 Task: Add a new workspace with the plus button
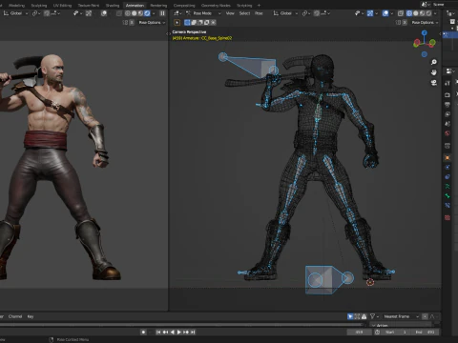259,6
